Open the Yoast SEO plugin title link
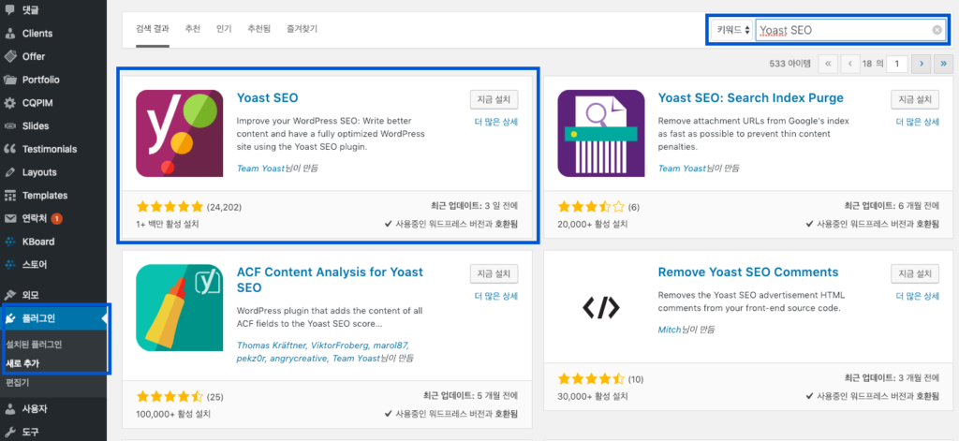 pos(267,98)
